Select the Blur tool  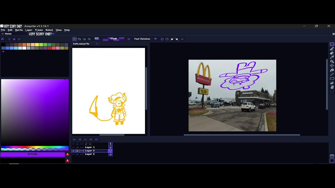[332, 87]
